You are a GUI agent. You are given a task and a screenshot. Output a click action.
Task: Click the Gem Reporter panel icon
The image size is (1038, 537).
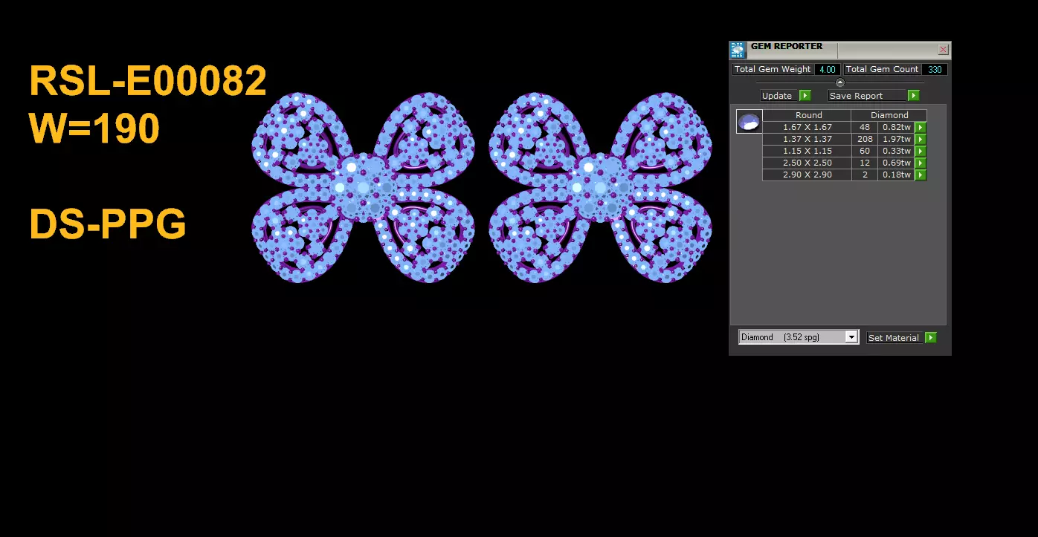click(x=738, y=51)
